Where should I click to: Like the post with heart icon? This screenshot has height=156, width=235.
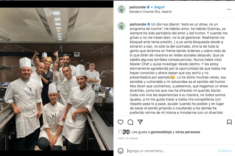pos(120,122)
